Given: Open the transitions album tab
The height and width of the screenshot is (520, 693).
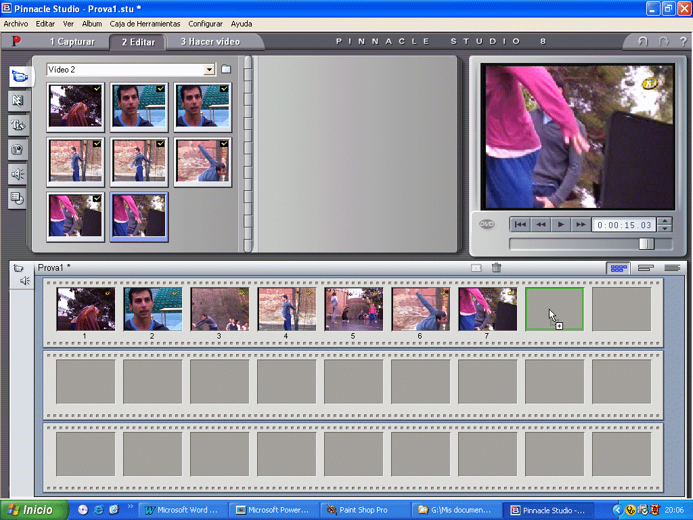Looking at the screenshot, I should [18, 101].
